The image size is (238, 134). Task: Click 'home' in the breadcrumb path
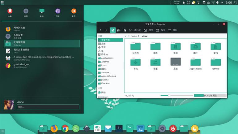[x=134, y=36]
